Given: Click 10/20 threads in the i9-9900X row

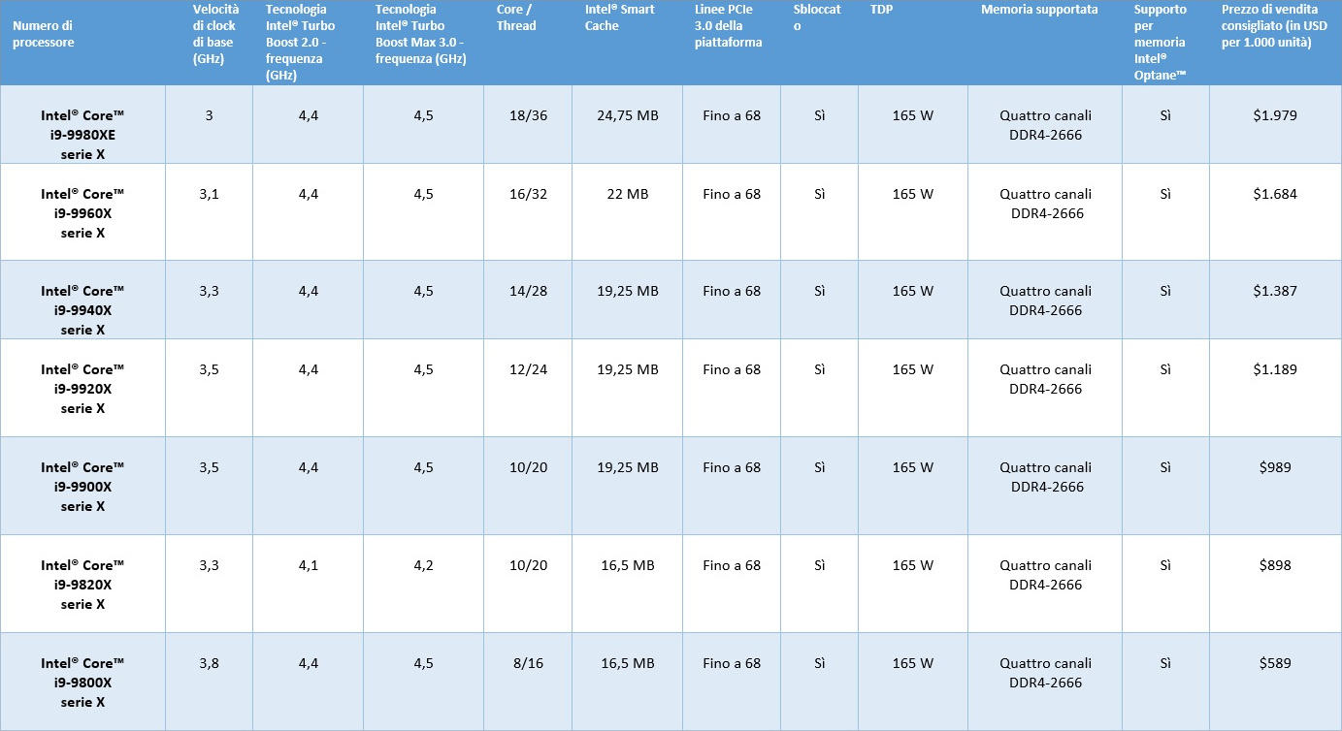Looking at the screenshot, I should pos(528,467).
